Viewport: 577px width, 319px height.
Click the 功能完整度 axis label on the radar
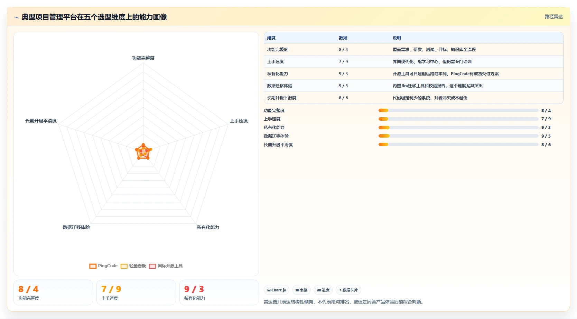point(143,58)
